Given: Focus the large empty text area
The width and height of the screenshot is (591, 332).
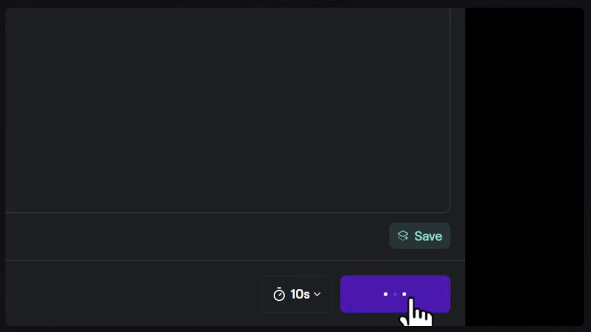Looking at the screenshot, I should tap(227, 110).
